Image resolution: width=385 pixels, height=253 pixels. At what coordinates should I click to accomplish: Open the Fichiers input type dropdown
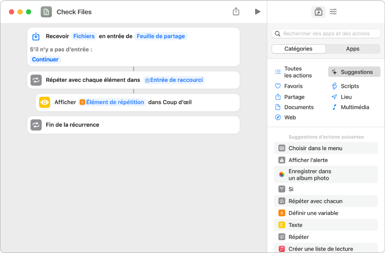(84, 36)
